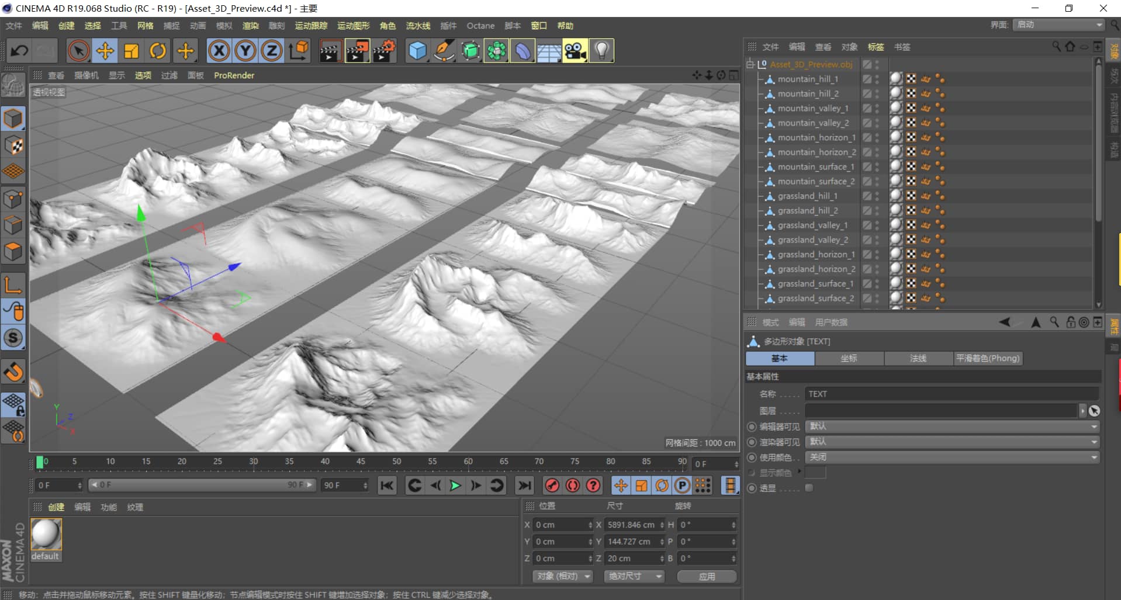
Task: Render to Picture Viewer icon
Action: 357,51
